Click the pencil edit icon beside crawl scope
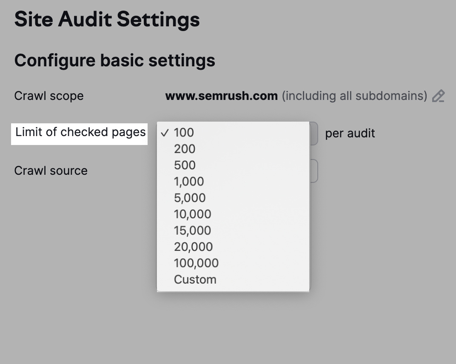Image resolution: width=456 pixels, height=364 pixels. [439, 96]
